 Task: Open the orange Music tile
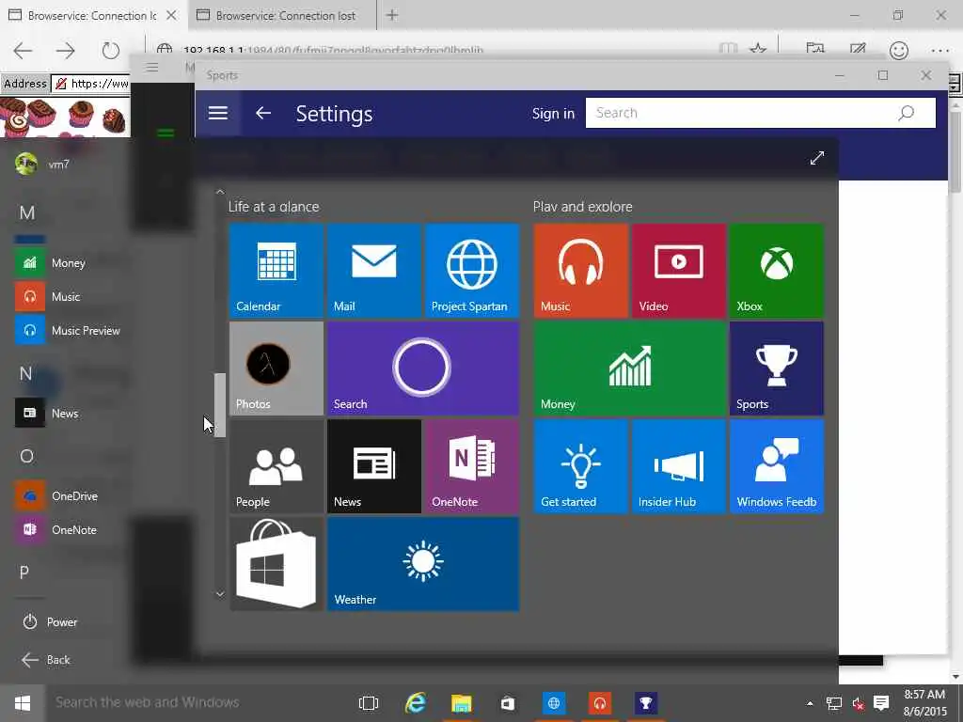581,271
